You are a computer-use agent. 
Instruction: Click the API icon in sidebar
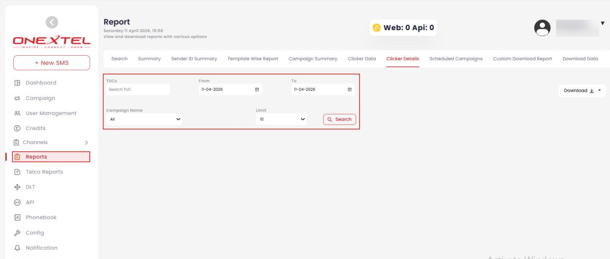point(17,202)
